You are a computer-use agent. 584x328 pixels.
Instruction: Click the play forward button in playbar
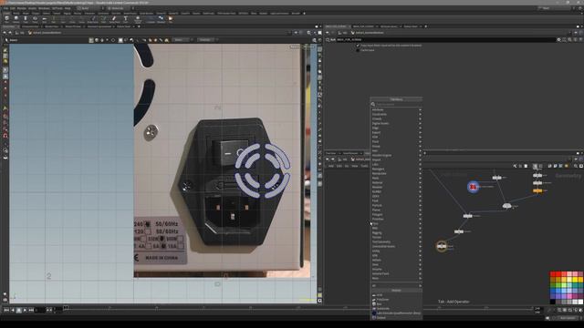coord(25,310)
